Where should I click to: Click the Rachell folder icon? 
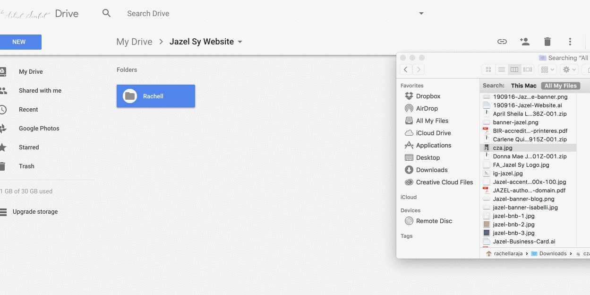coord(130,96)
